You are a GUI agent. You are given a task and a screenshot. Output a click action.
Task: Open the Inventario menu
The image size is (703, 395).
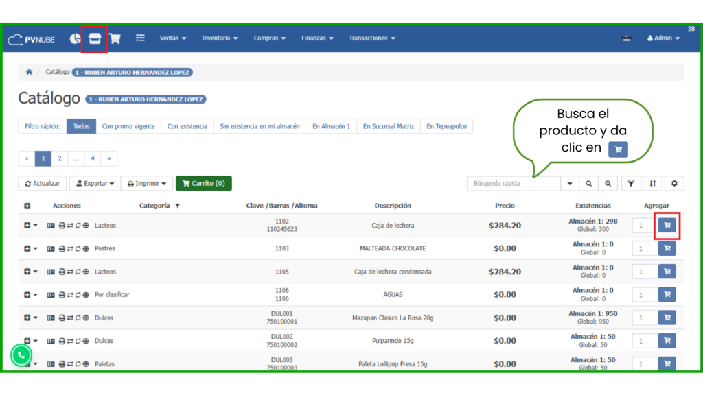point(220,38)
